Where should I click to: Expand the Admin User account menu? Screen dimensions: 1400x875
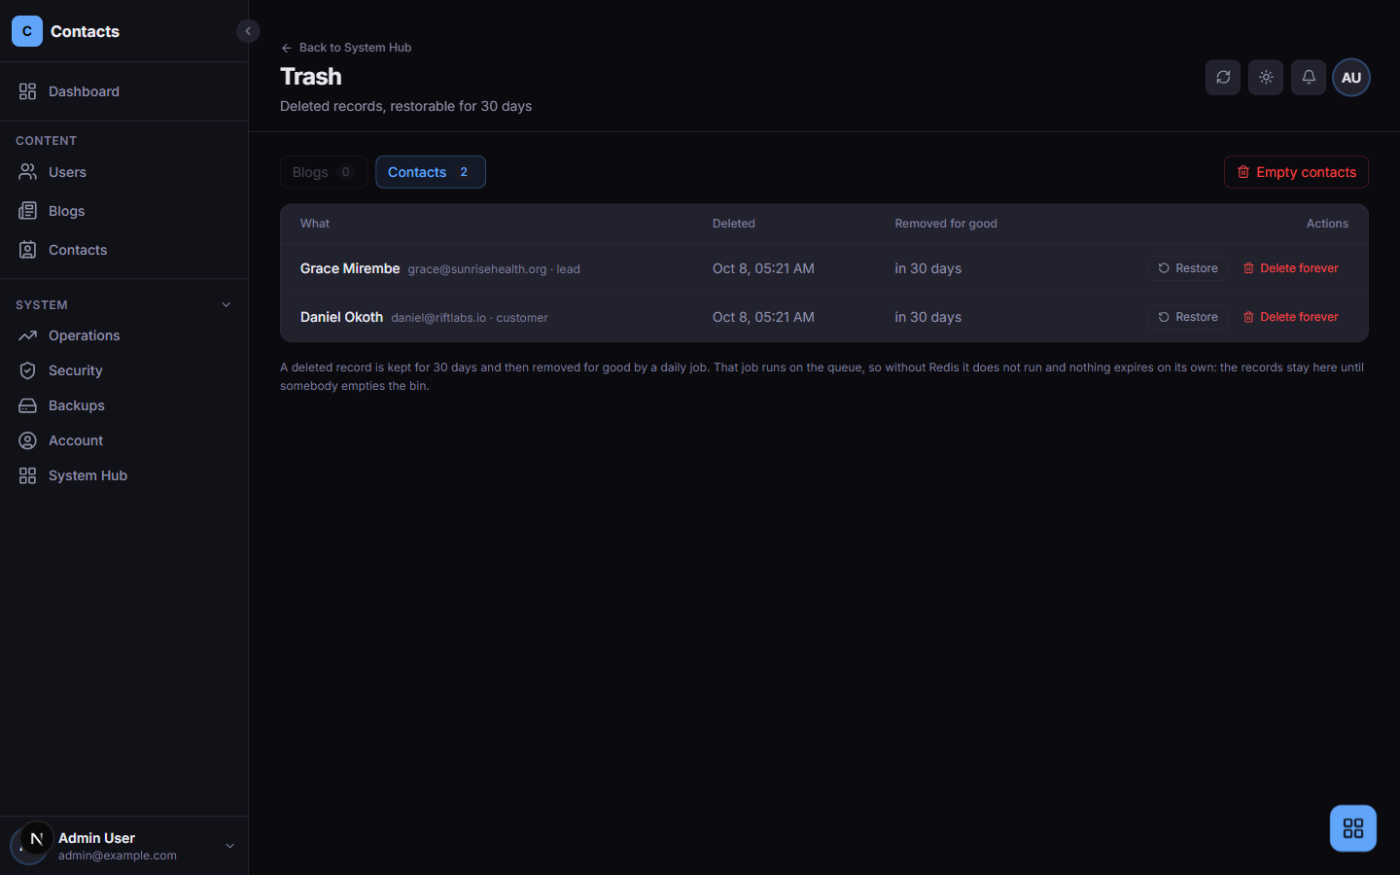pyautogui.click(x=230, y=846)
